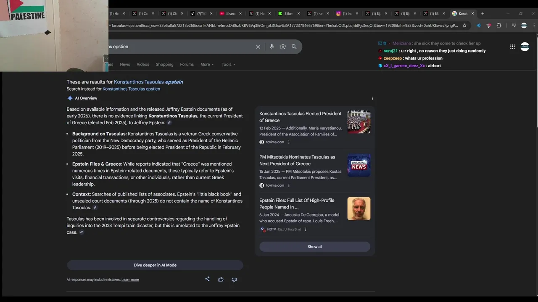Open the browser extensions puzzle icon

coord(499,25)
